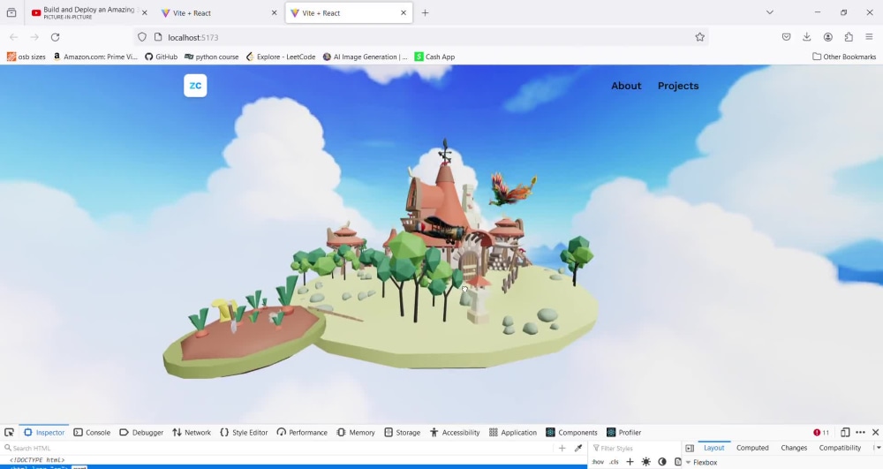This screenshot has width=883, height=469.
Task: Toggle print media simulation icon
Action: [677, 462]
